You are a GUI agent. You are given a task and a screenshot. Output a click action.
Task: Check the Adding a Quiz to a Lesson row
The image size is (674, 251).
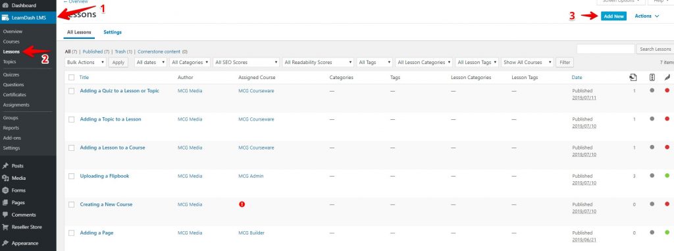(x=71, y=91)
